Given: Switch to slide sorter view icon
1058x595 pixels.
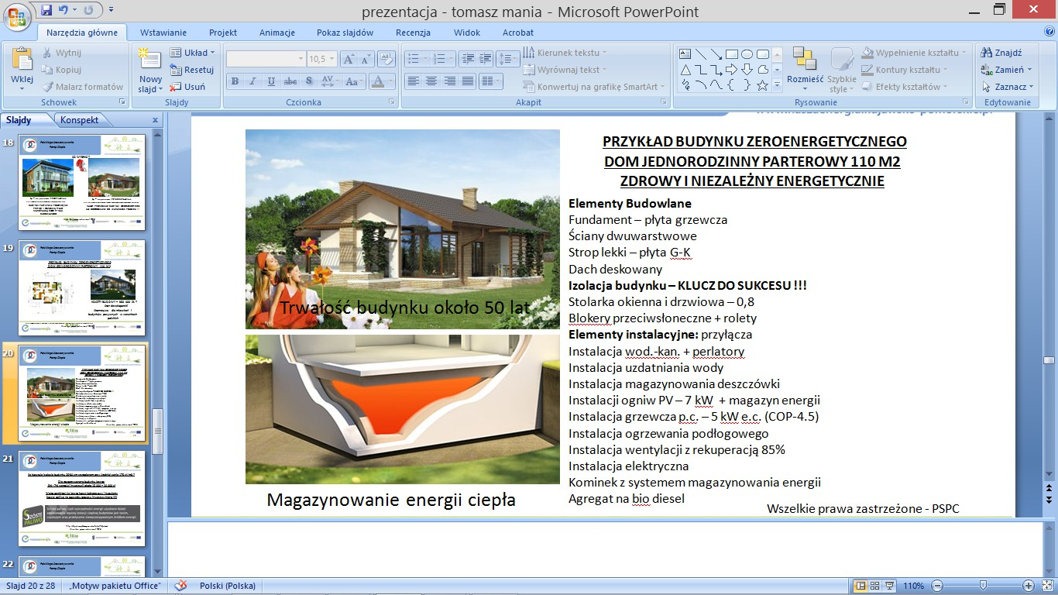Looking at the screenshot, I should 875,586.
